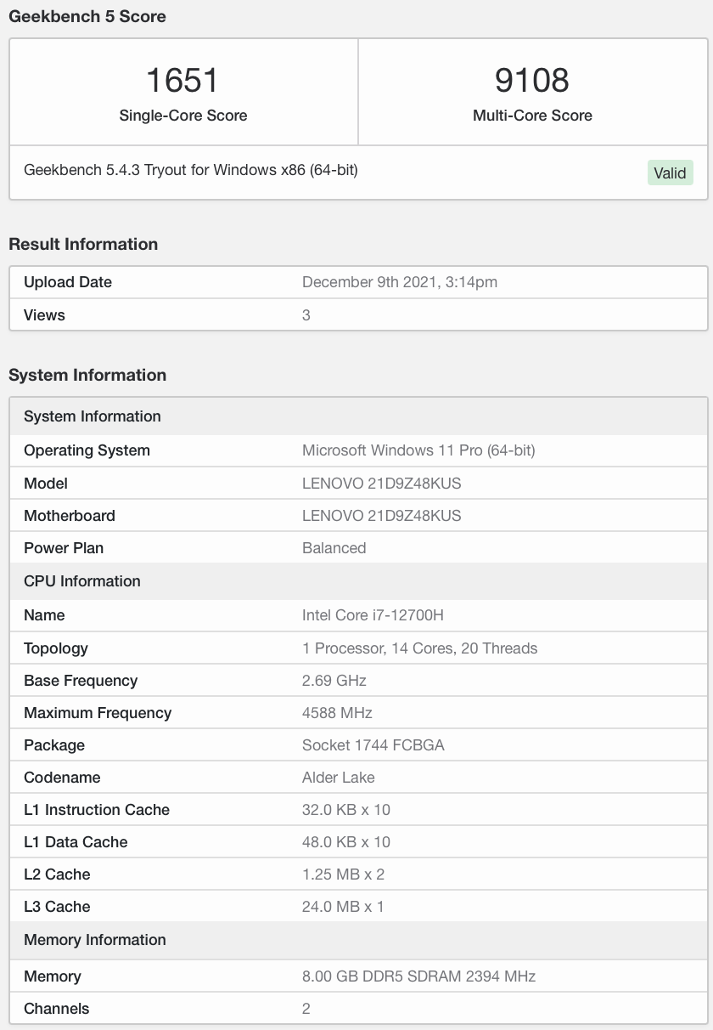
Task: Click the Views row label
Action: pyautogui.click(x=44, y=315)
